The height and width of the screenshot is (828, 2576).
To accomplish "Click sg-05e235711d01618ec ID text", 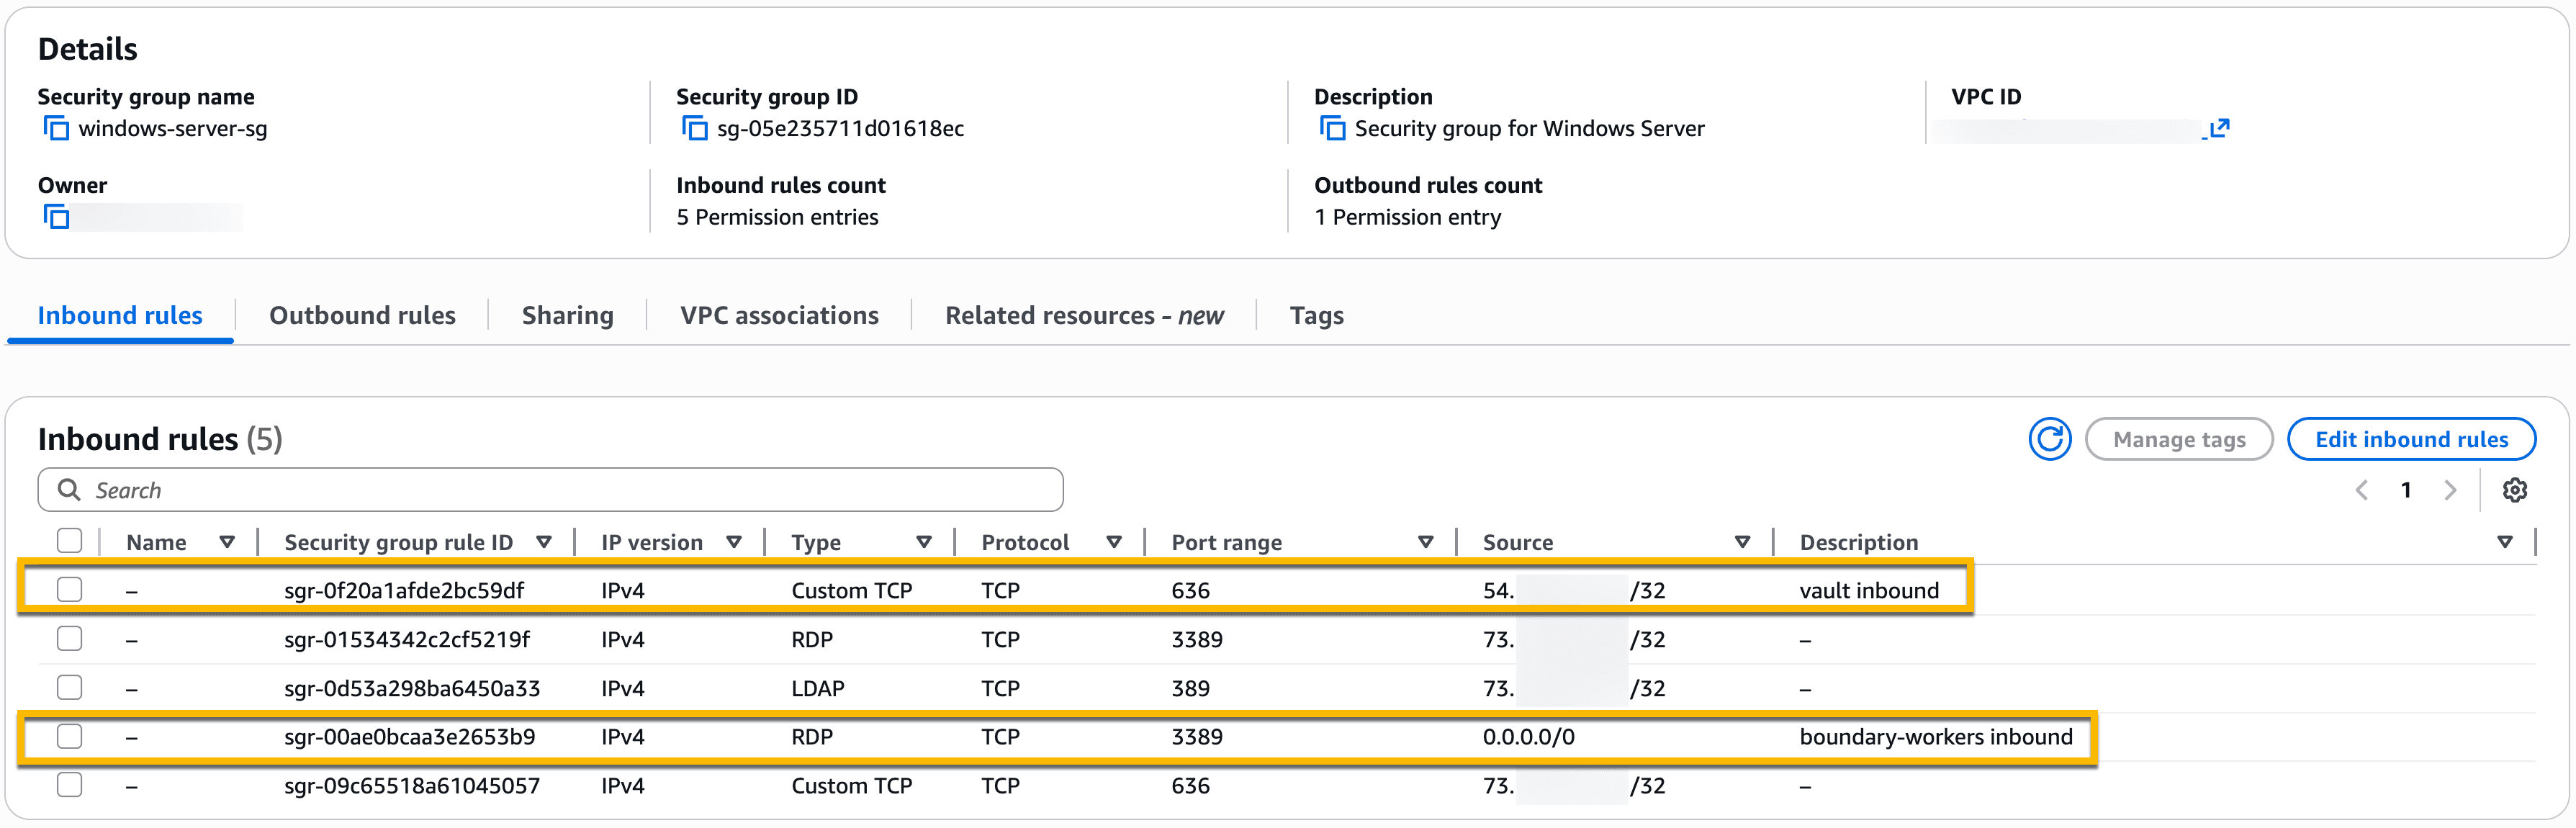I will [x=840, y=128].
